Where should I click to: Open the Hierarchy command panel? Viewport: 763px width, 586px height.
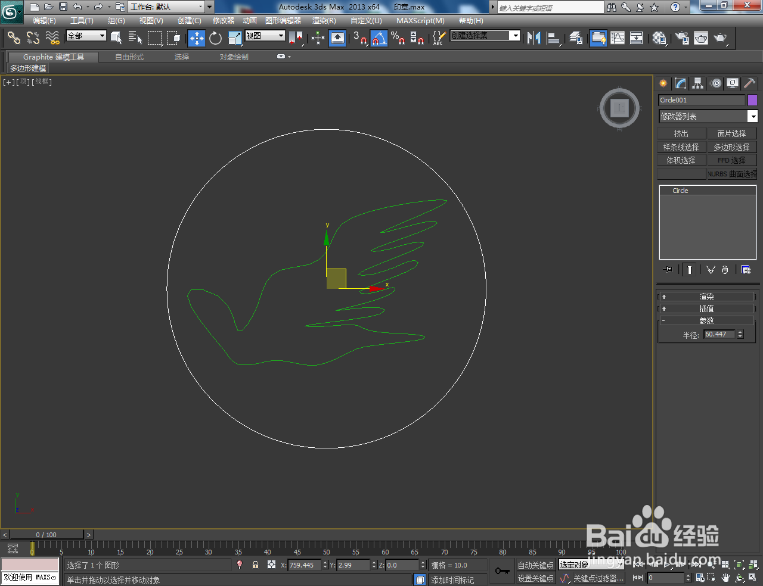[697, 83]
